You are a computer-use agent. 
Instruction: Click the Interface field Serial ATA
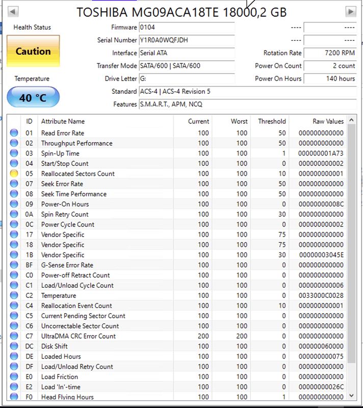(187, 53)
